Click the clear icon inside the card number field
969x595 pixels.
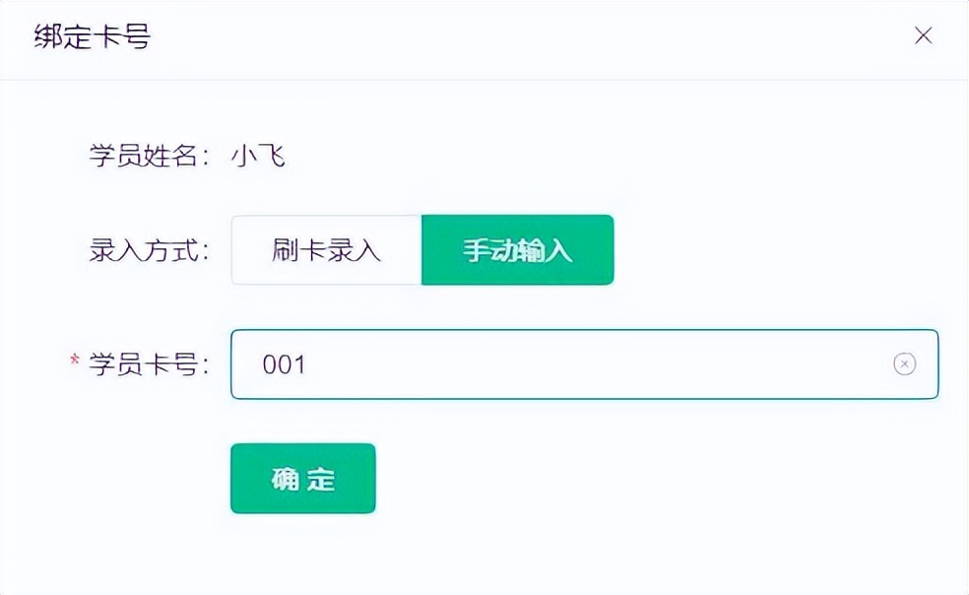904,364
